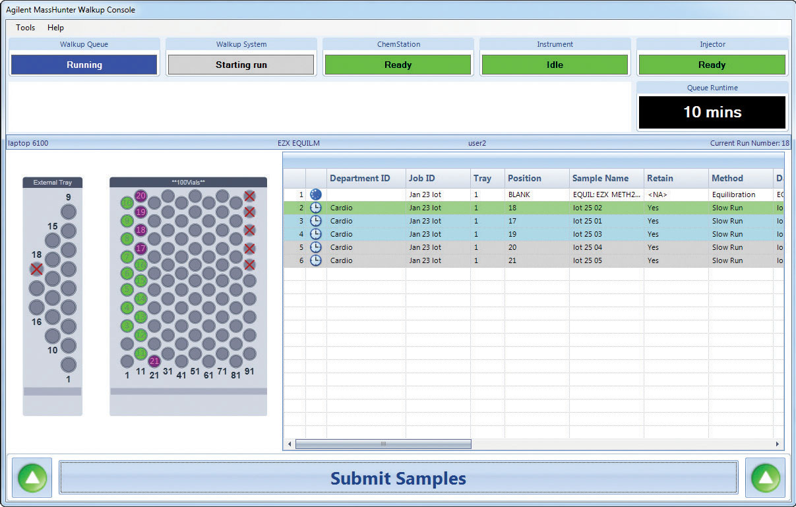Click the green vial numbered 3

[x=127, y=326]
